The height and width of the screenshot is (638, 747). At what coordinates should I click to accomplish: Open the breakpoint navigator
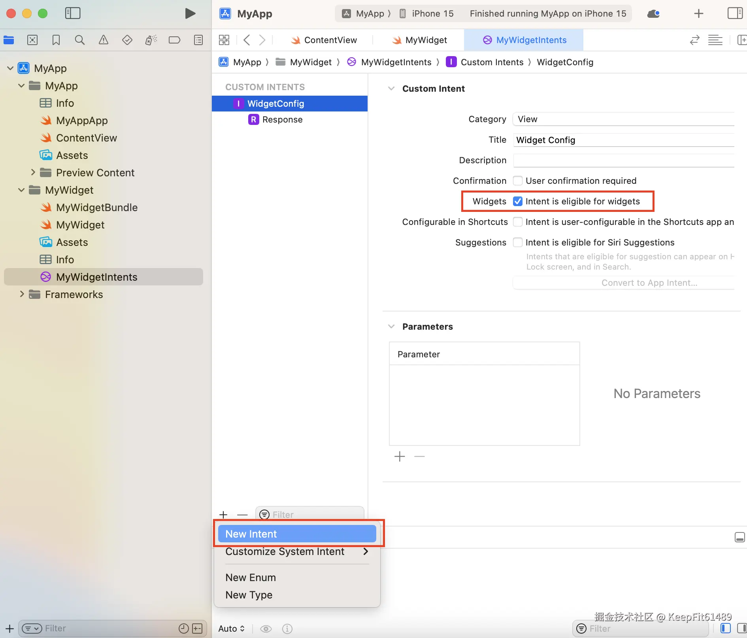click(174, 40)
